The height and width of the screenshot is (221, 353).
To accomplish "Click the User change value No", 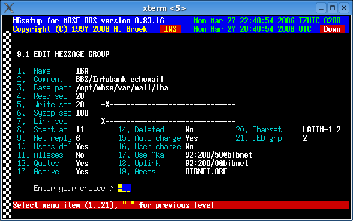I will (x=189, y=146).
